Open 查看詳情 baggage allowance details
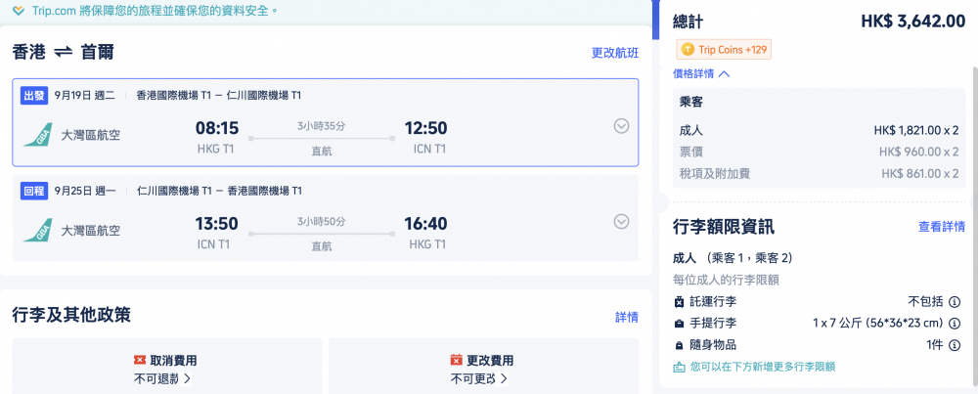Image resolution: width=978 pixels, height=394 pixels. [x=942, y=226]
